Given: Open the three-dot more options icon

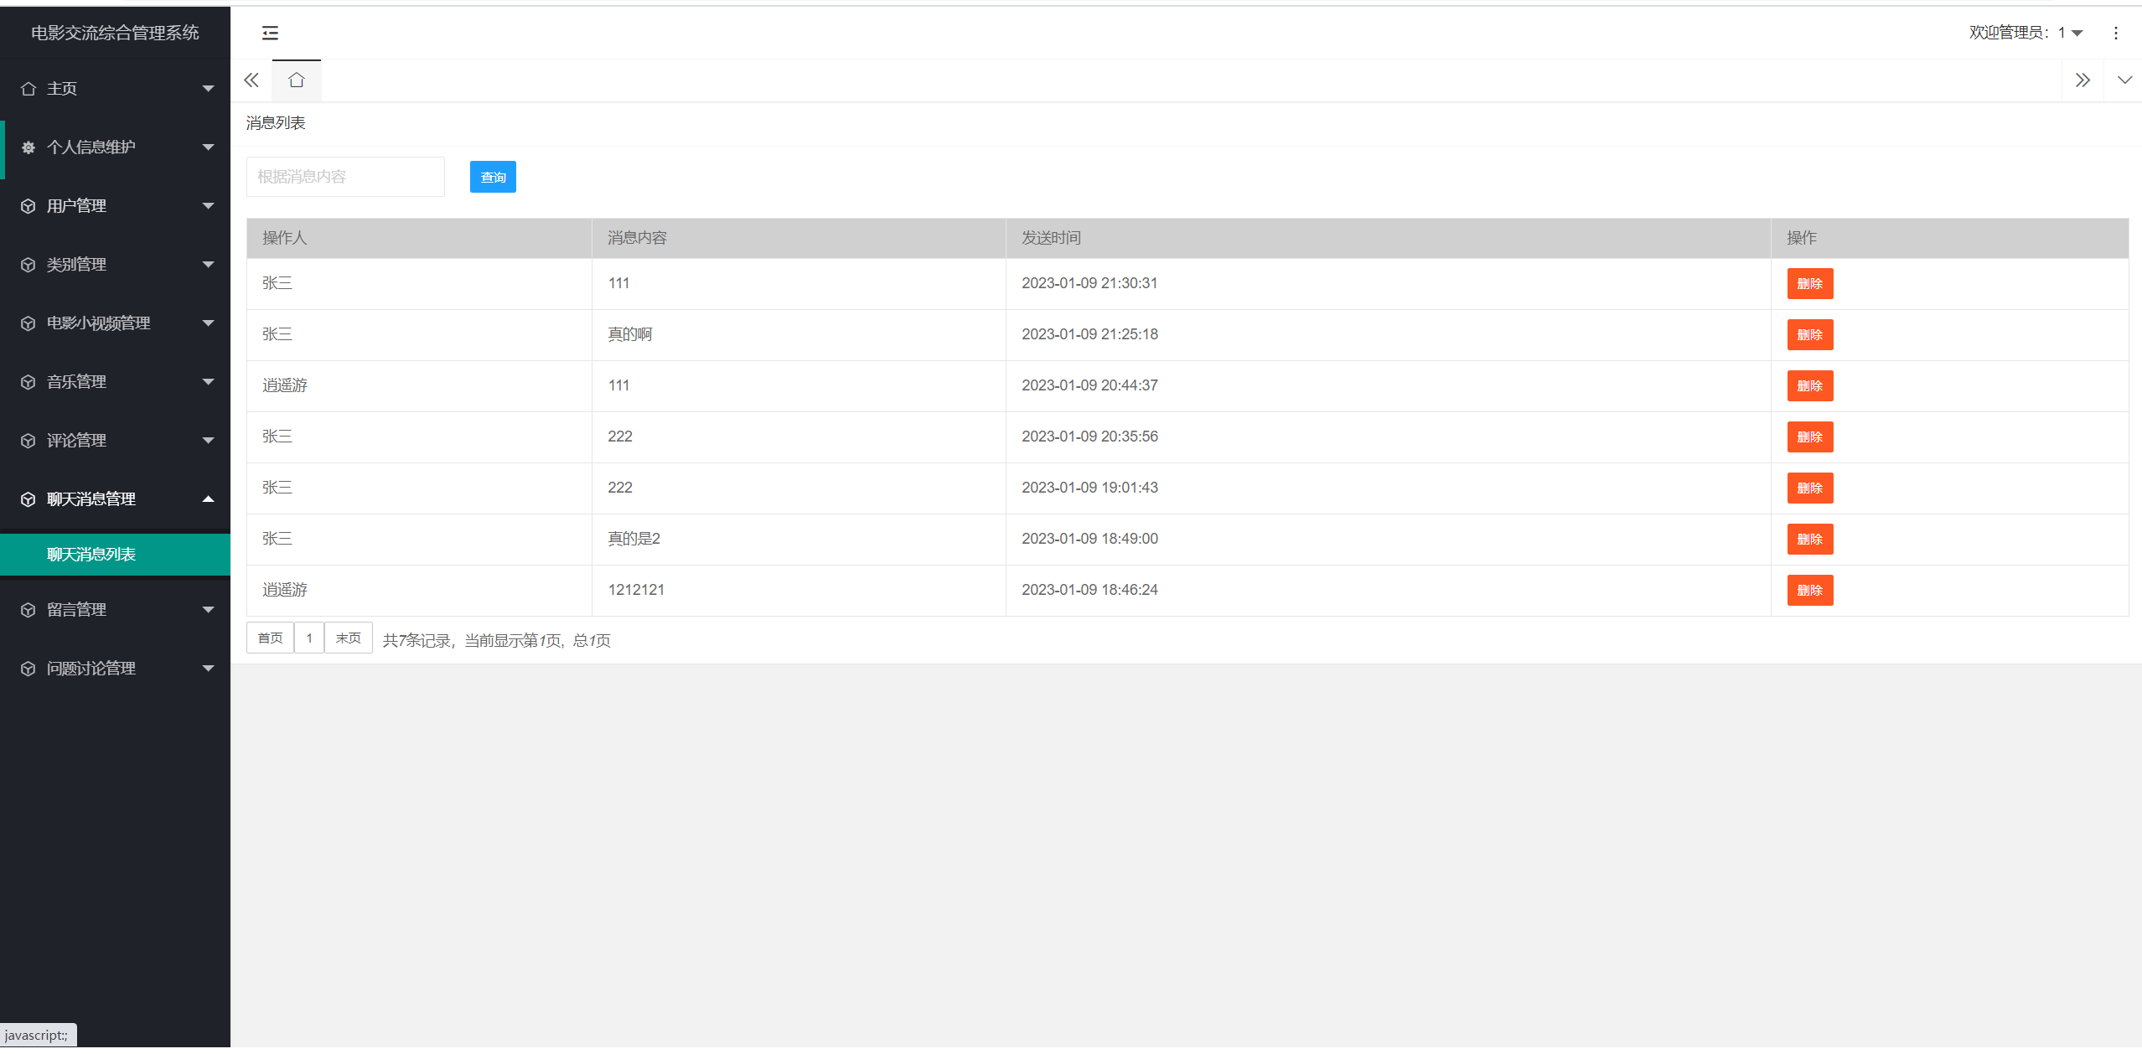Looking at the screenshot, I should tap(2115, 33).
